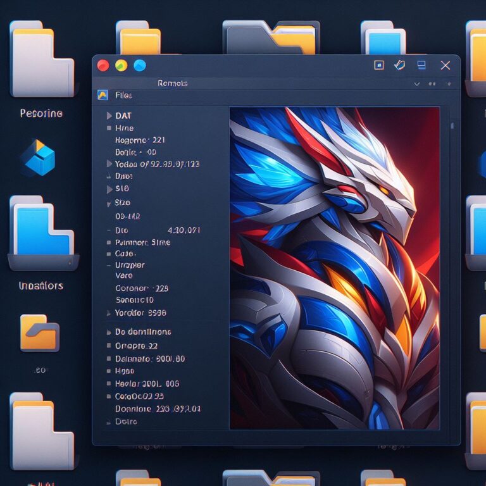Viewport: 486px width, 486px height.
Task: Click the dragon artwork preview image
Action: click(x=334, y=268)
